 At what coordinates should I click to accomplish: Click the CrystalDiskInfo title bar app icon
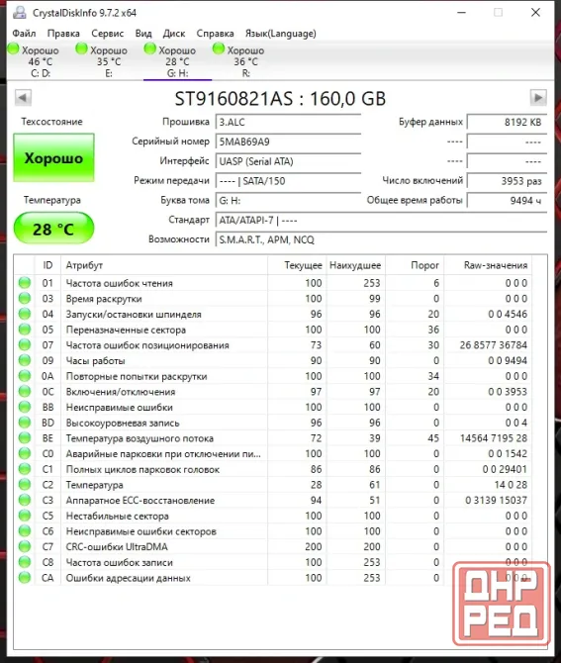20,13
